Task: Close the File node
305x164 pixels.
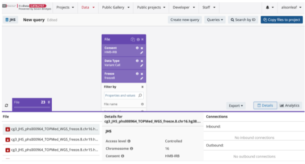Action: [x=142, y=40]
